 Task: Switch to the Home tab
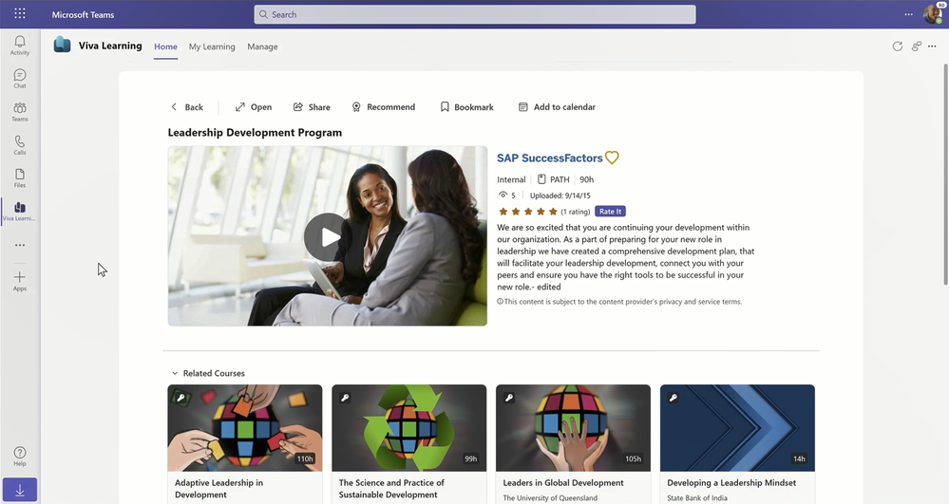[x=165, y=47]
